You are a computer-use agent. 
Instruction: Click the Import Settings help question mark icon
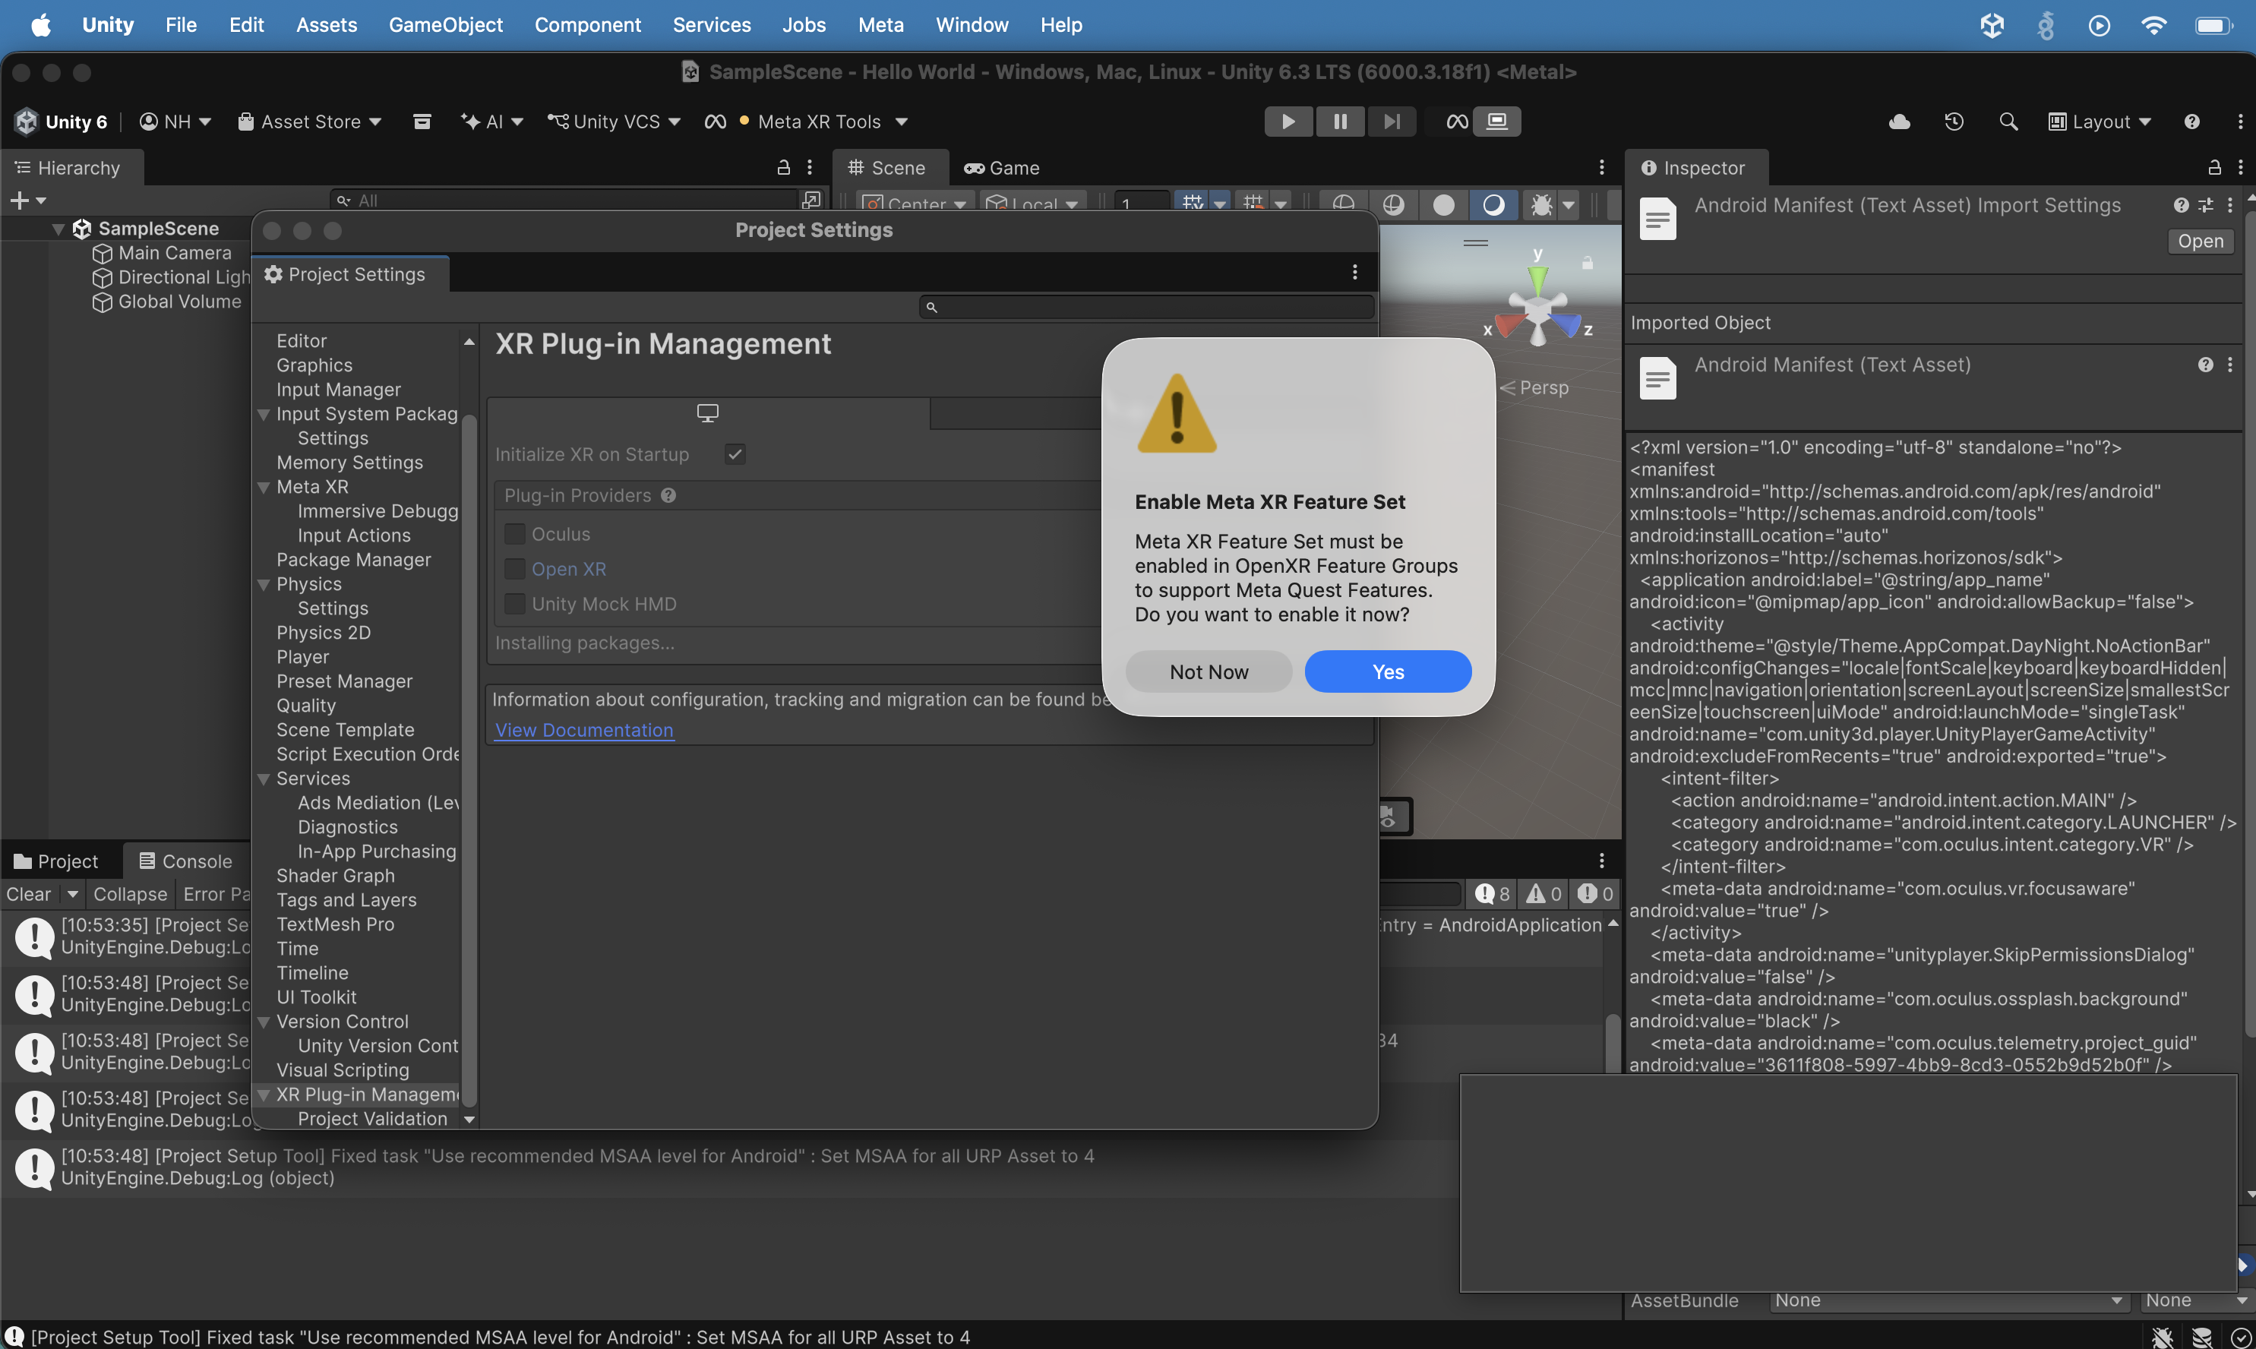(2181, 205)
